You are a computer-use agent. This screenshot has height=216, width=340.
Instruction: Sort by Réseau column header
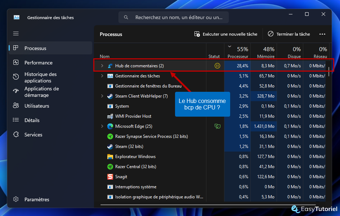coord(316,51)
